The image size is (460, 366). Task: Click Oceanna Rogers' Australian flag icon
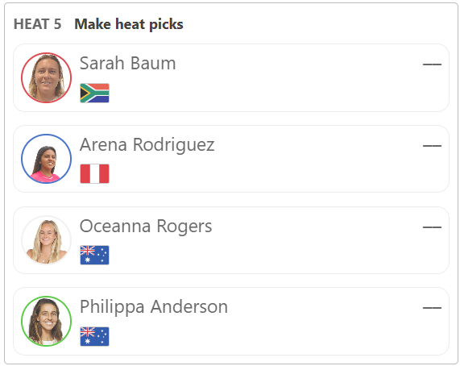click(x=94, y=255)
